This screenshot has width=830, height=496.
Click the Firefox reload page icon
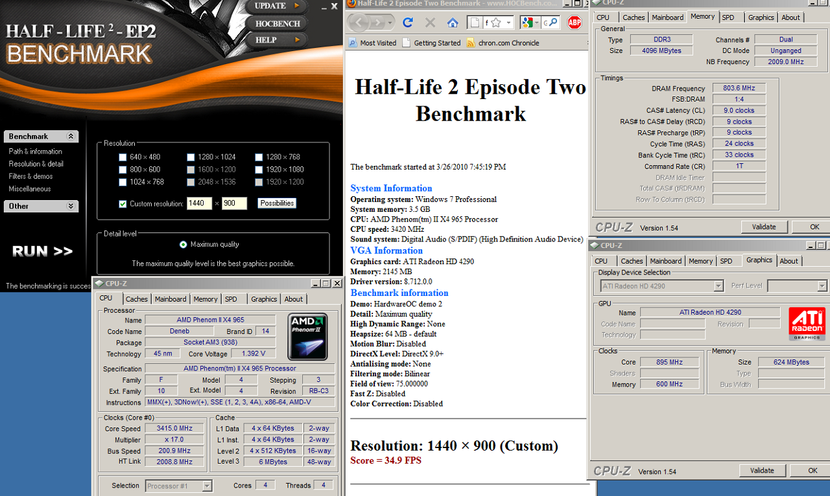[x=408, y=23]
